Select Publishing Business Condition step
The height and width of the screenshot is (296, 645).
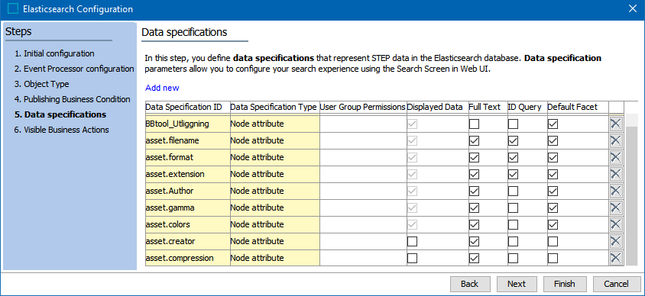point(73,99)
